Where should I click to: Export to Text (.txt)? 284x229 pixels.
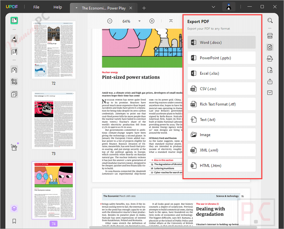click(222, 119)
